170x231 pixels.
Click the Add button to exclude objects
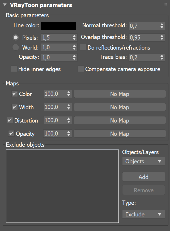(x=143, y=177)
